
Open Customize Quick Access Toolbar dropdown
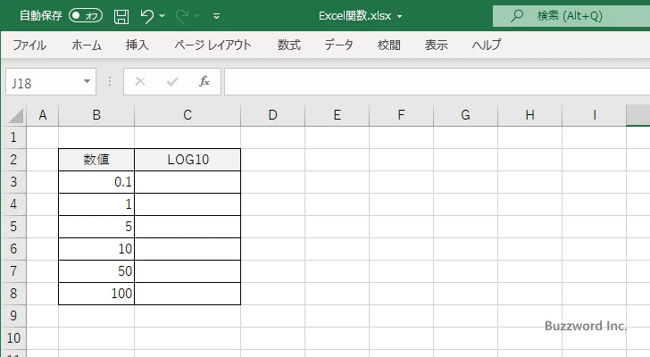(216, 16)
